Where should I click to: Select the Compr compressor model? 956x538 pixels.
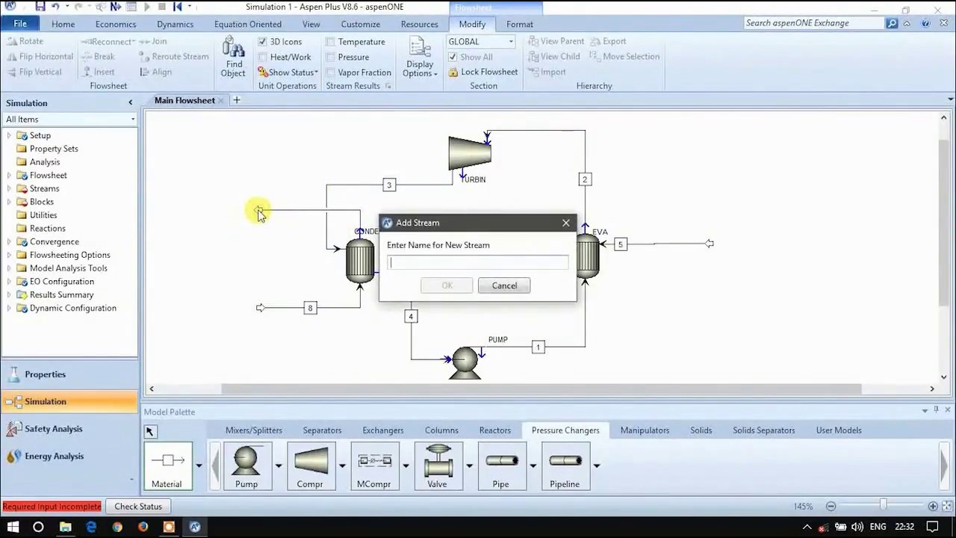coord(310,466)
